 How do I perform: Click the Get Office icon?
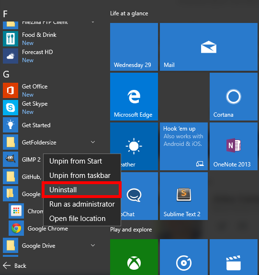coord(11,90)
